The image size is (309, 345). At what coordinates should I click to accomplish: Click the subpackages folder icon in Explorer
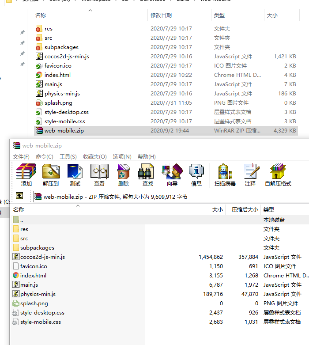39,47
